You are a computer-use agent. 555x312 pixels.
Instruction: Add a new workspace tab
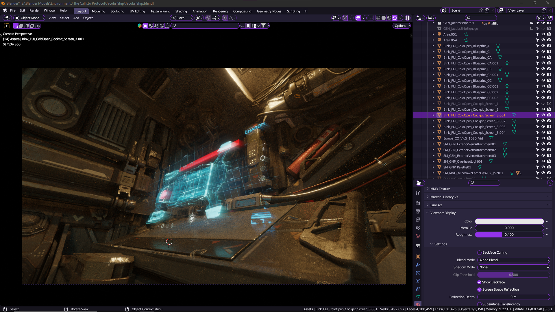coord(306,11)
